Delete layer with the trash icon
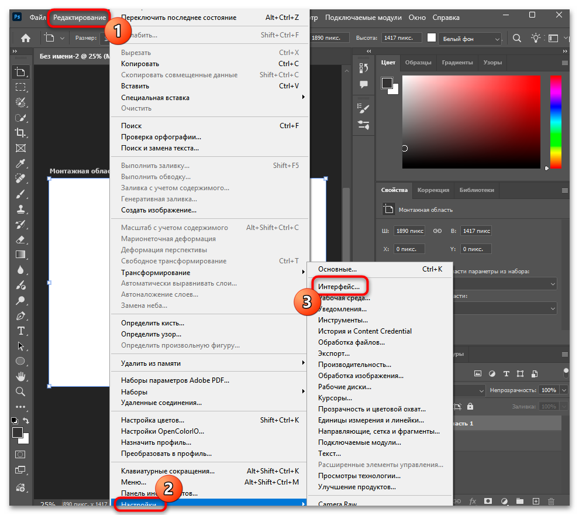The width and height of the screenshot is (579, 515). pos(550,502)
